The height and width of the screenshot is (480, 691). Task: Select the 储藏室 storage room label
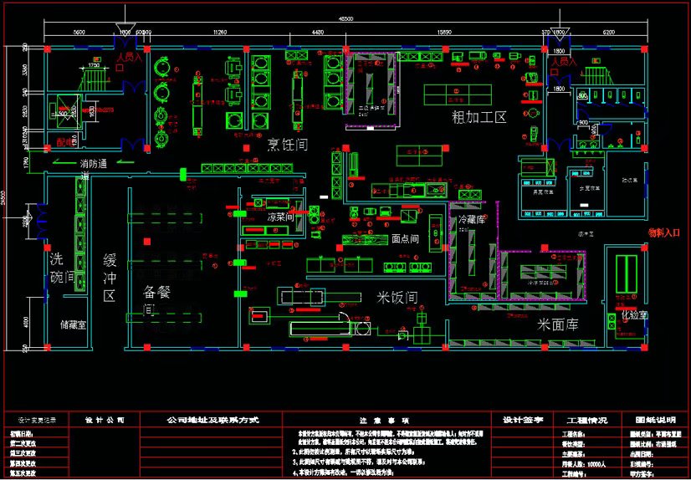tap(72, 324)
